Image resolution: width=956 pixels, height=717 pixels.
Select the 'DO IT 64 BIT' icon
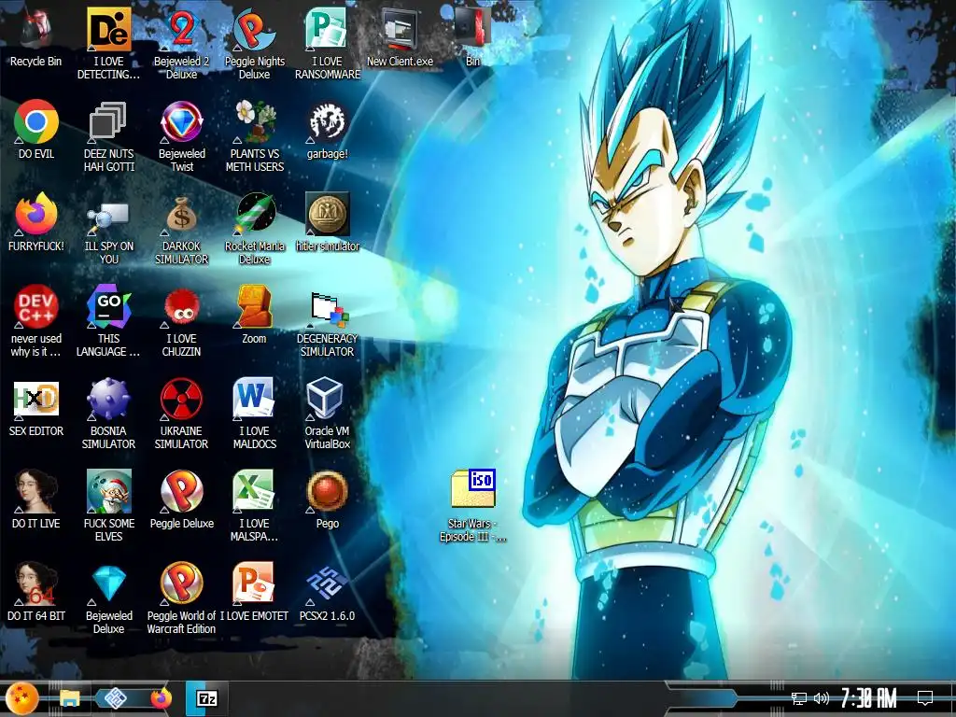pos(36,592)
